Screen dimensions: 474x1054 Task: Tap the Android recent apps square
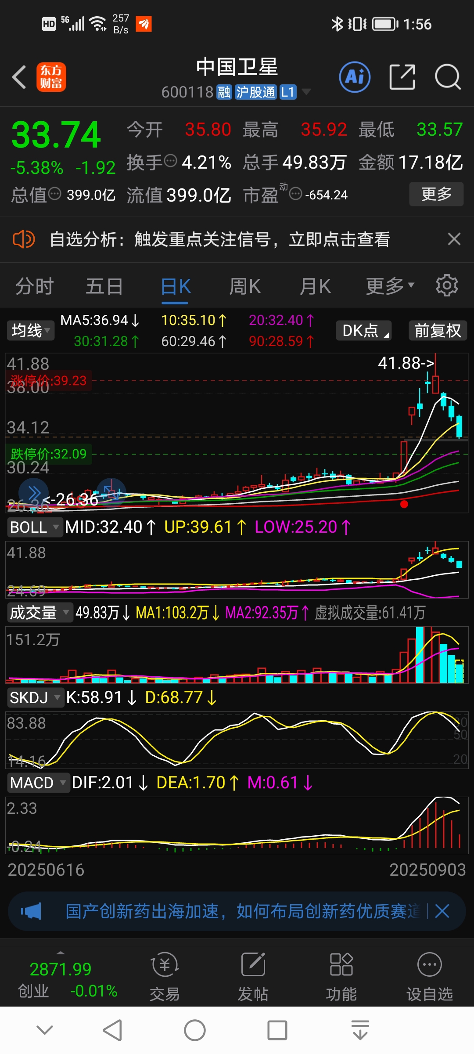point(277,1030)
